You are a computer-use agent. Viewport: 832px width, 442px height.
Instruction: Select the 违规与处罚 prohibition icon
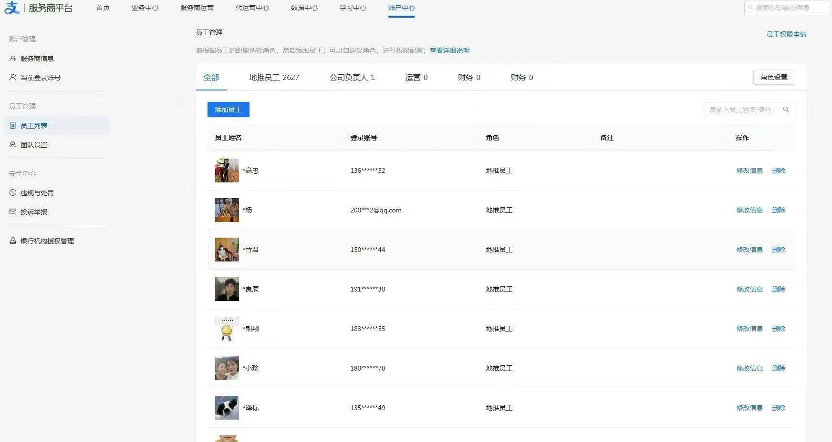[12, 192]
